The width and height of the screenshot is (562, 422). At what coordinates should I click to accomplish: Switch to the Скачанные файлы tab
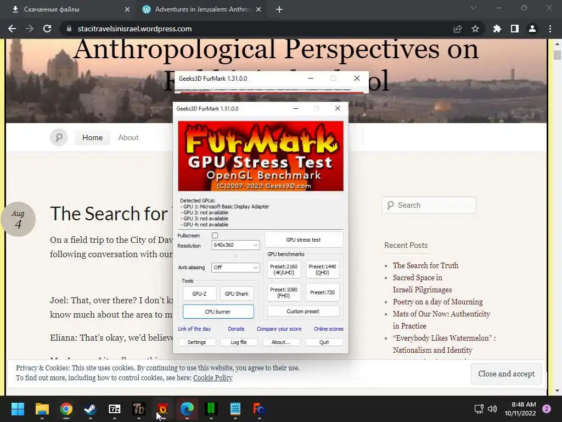click(69, 9)
